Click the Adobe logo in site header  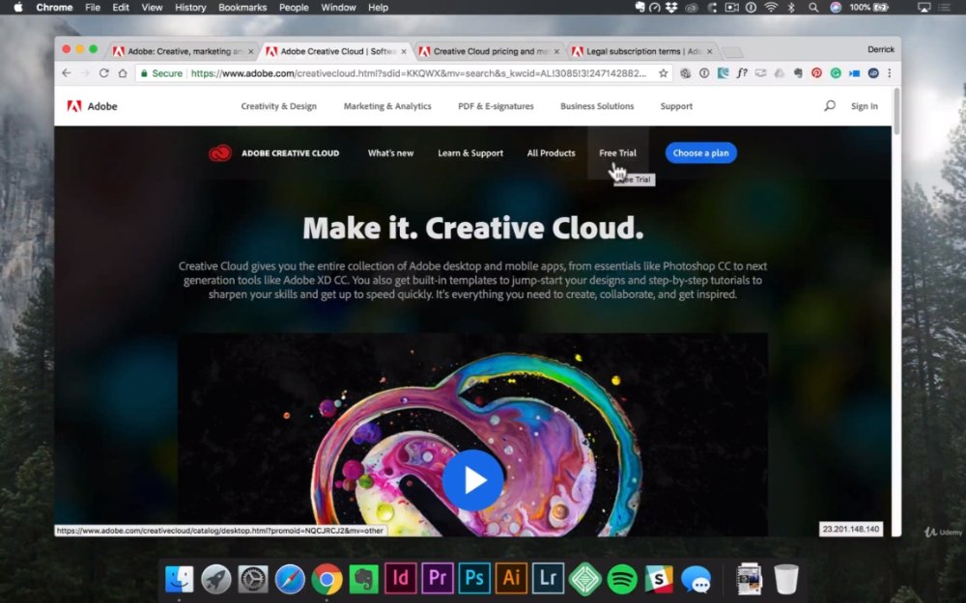click(x=92, y=106)
